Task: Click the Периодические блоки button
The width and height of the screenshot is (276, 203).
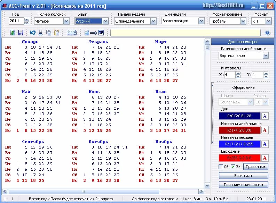Action: point(243,185)
